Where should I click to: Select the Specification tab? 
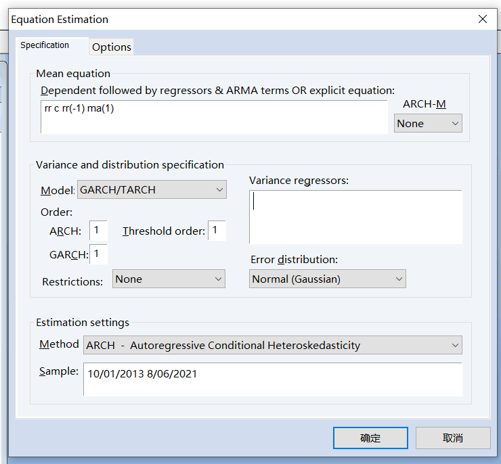pyautogui.click(x=45, y=45)
